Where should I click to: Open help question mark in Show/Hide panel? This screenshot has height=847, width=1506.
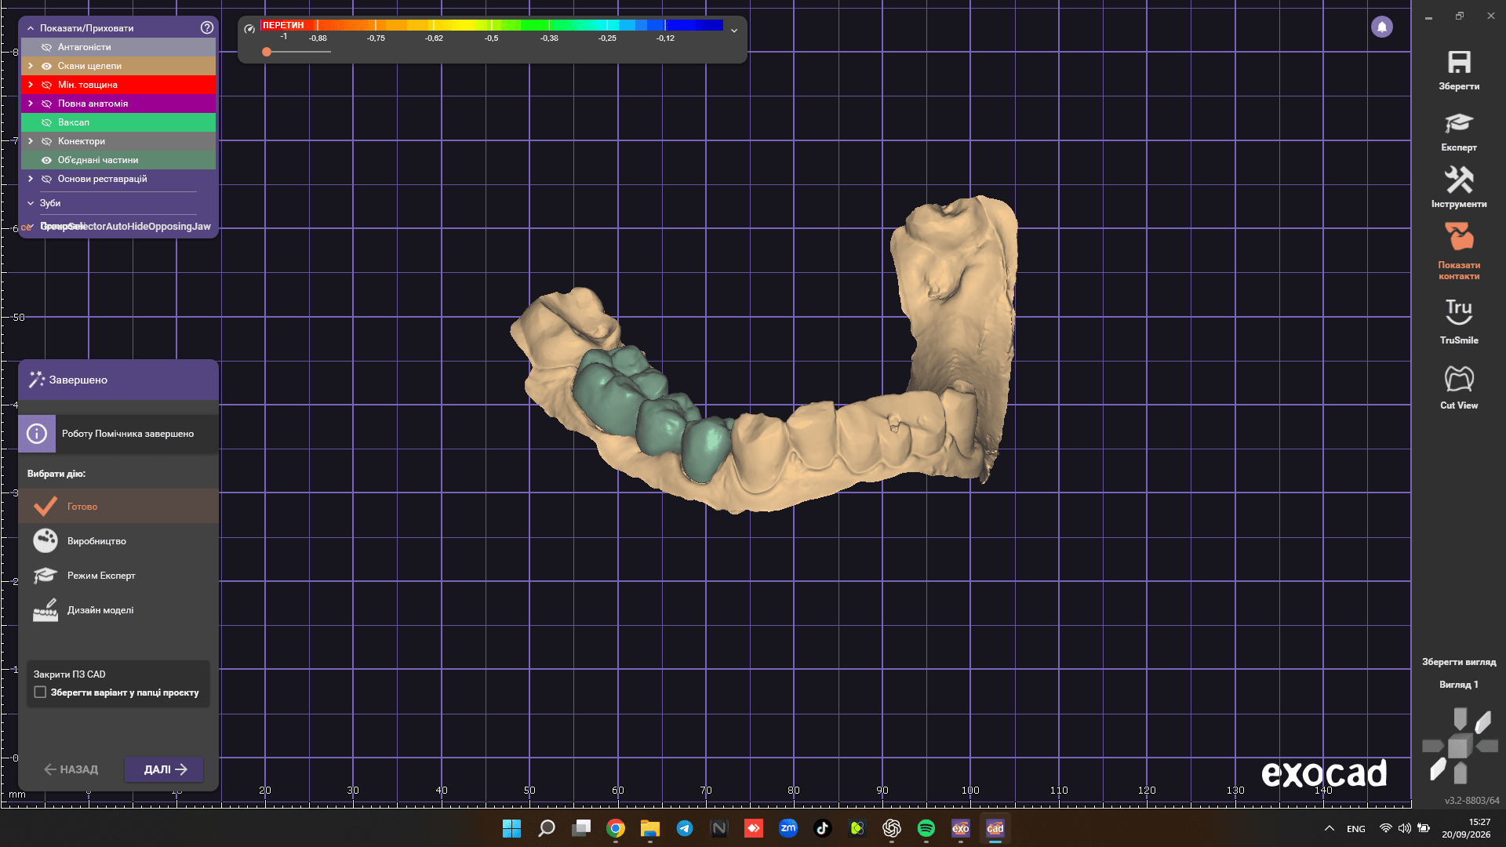tap(207, 27)
